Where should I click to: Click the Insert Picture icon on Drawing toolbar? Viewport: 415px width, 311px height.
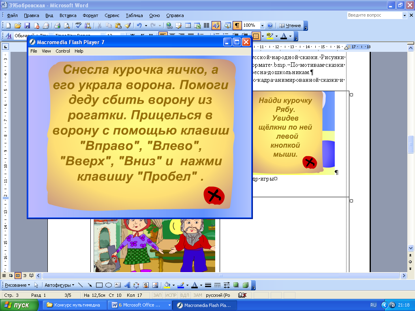[x=155, y=285]
